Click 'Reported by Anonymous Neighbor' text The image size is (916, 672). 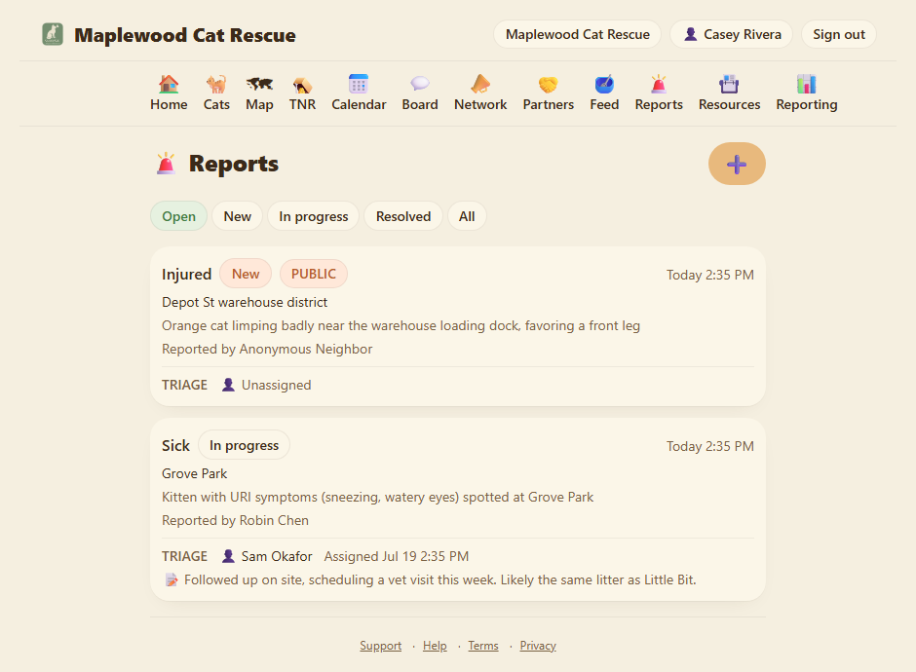tap(267, 349)
